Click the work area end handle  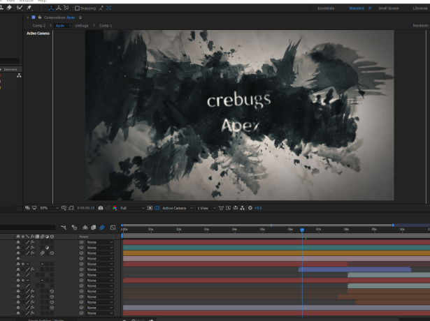[x=393, y=225]
